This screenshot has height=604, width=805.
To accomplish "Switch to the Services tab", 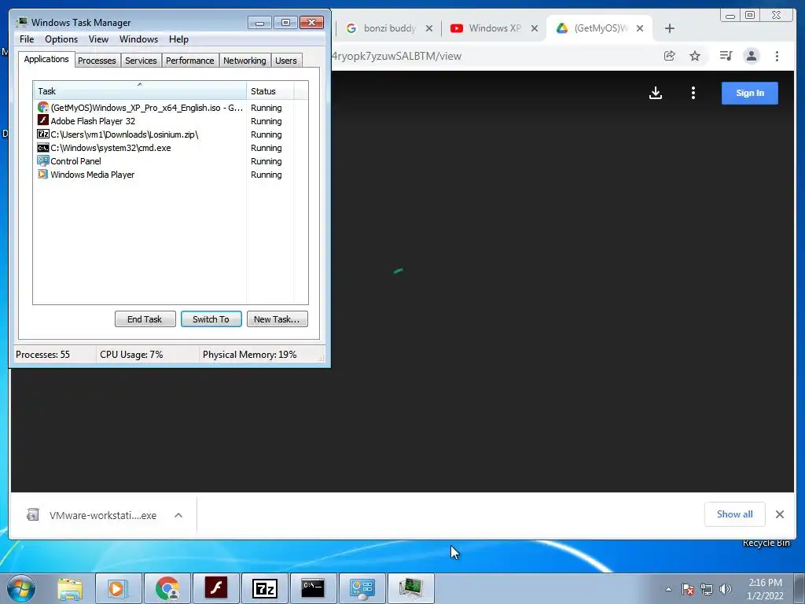I will click(x=141, y=61).
